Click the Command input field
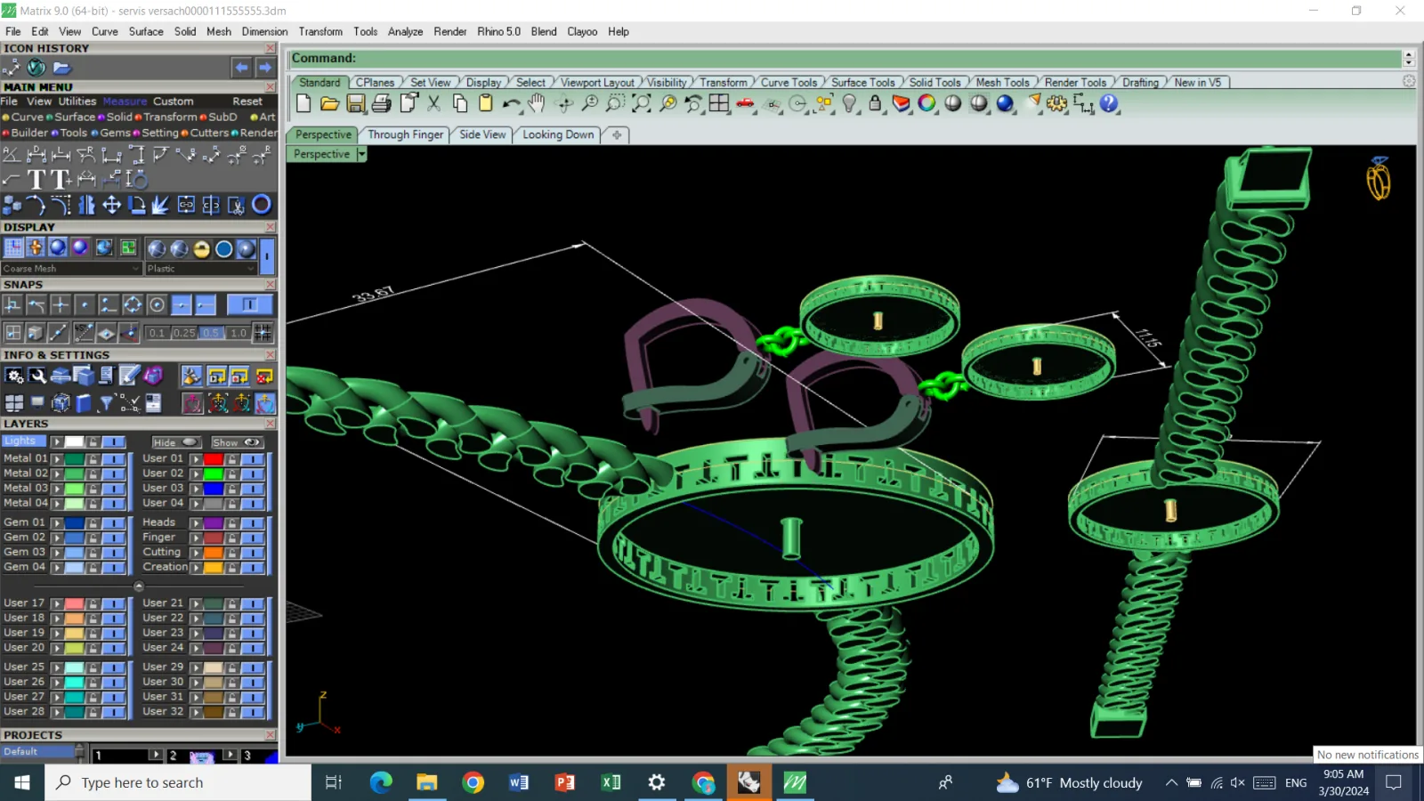Image resolution: width=1424 pixels, height=801 pixels. tap(845, 58)
